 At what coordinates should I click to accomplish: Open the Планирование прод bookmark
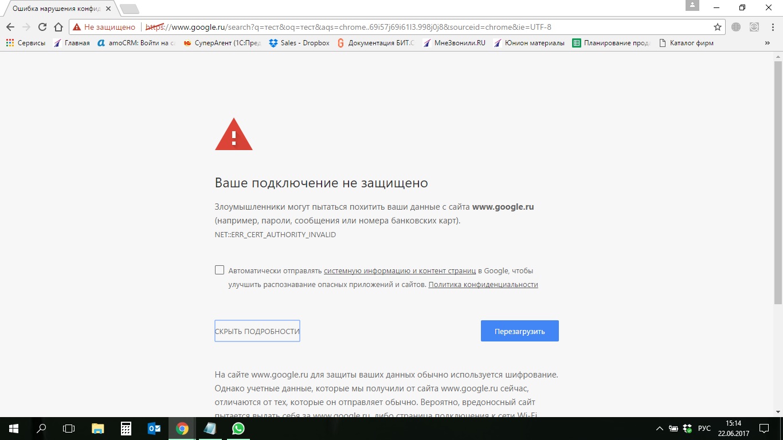tap(612, 43)
